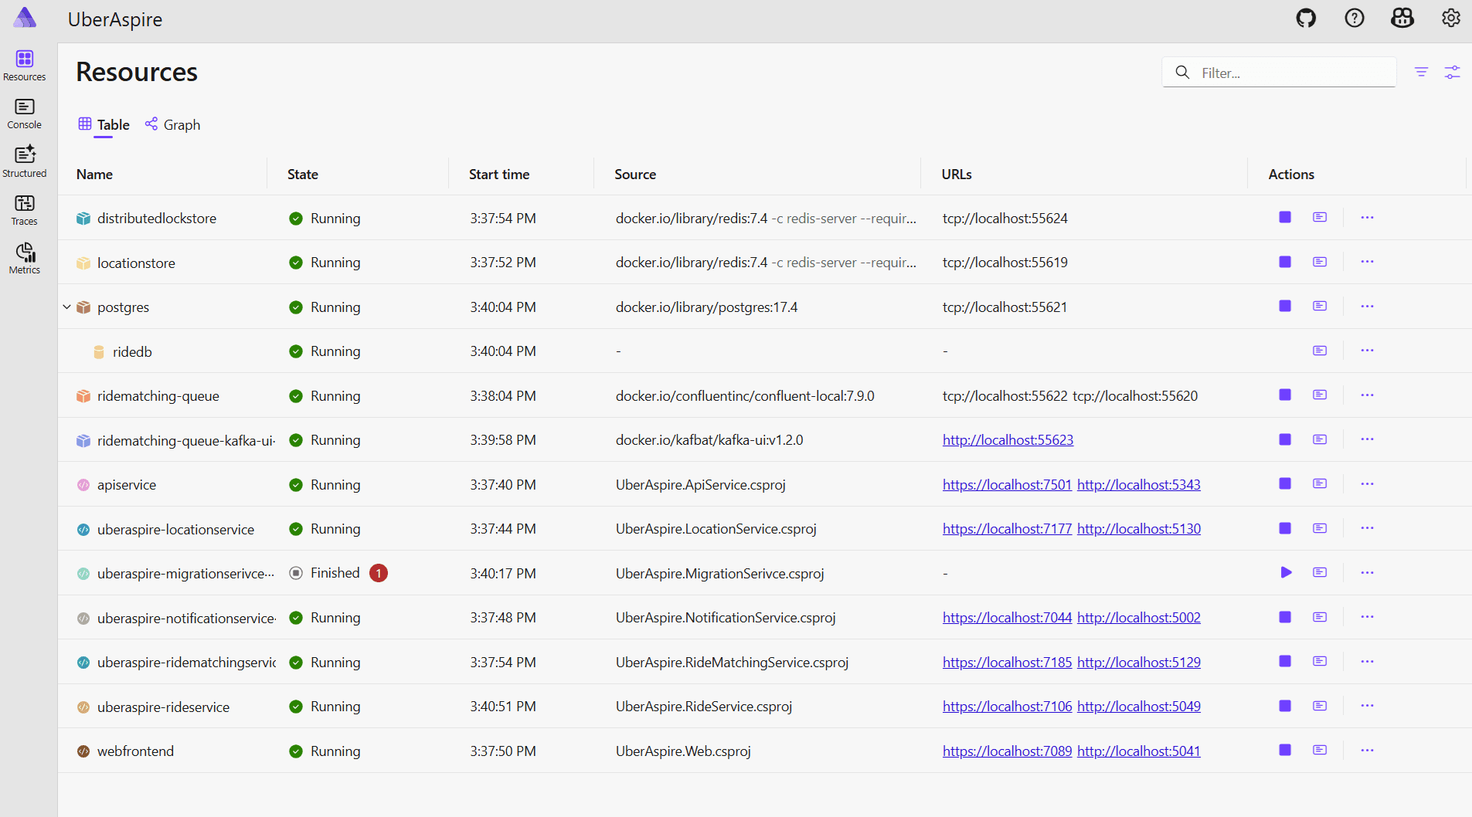Open rideservice https://localhost:7106 link
Screen dimensions: 1472x817
(x=1007, y=707)
